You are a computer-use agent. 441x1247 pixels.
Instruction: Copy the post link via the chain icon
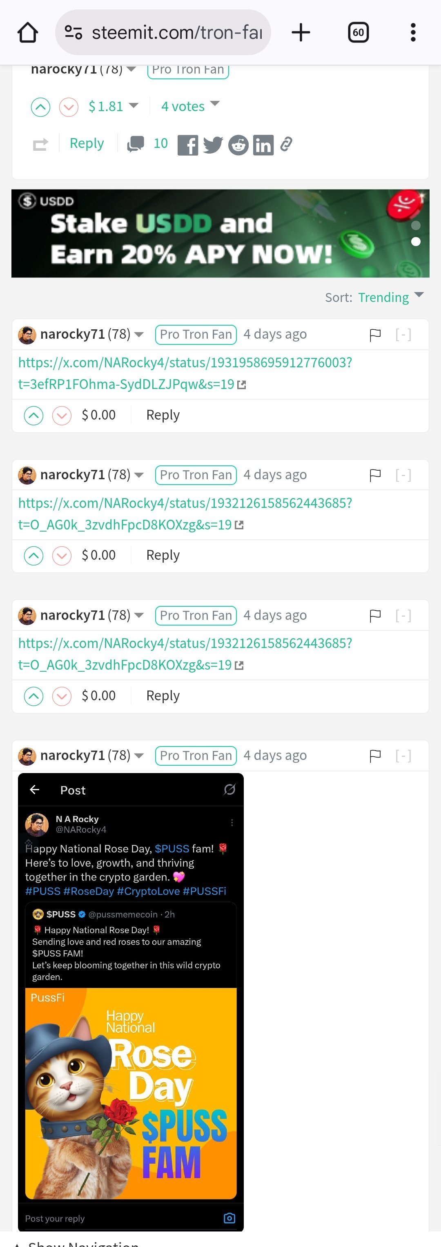pyautogui.click(x=286, y=144)
